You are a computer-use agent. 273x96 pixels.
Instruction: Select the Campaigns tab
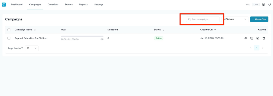tap(35, 5)
